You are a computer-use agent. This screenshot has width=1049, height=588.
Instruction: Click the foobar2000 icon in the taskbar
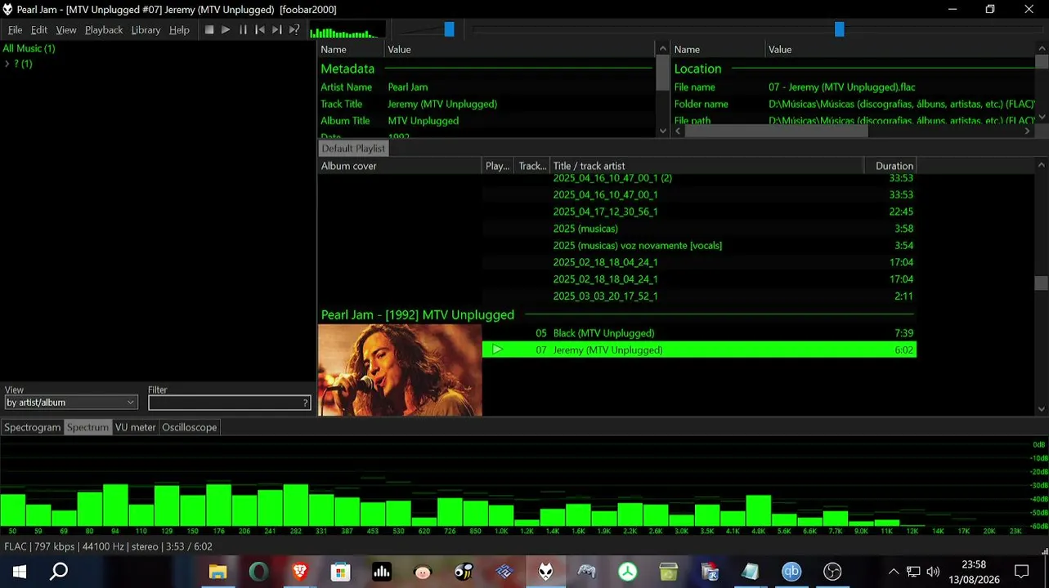tap(545, 572)
